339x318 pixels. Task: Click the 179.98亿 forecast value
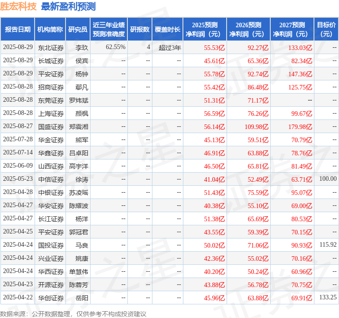tap(300, 127)
